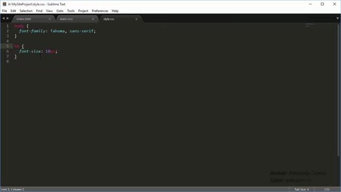The width and height of the screenshot is (341, 192).
Task: Maximize the Sublime Text window
Action: click(322, 4)
